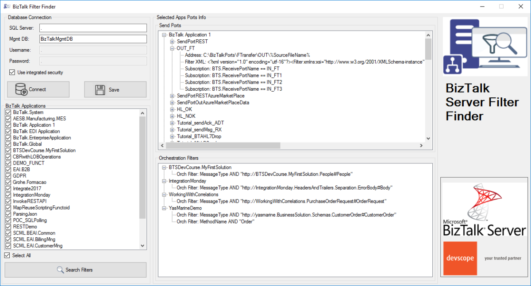This screenshot has height=286, width=531.
Task: Click the BizTalk Filter Finder title bar icon
Action: click(x=6, y=6)
